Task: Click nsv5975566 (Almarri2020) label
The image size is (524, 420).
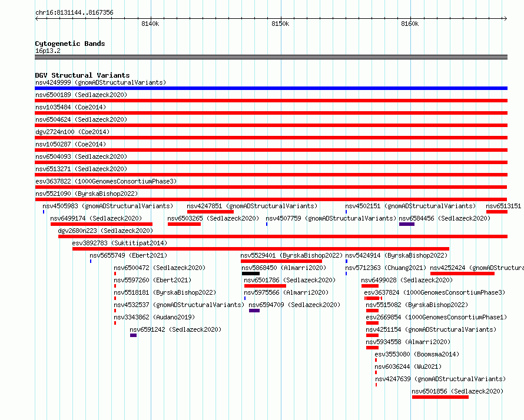Action: (x=286, y=292)
